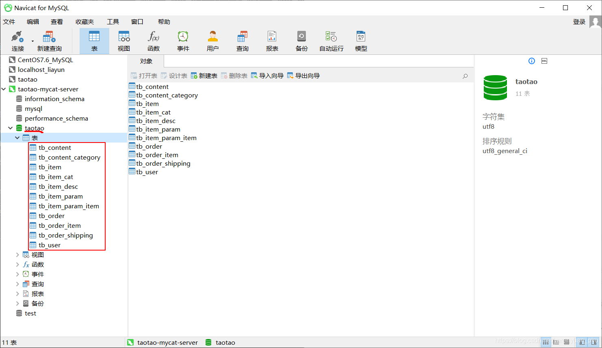Open the 帮助 menu
This screenshot has height=348, width=602.
(x=164, y=22)
